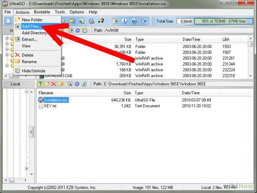Choose Hide/Unhide from Actions menu
Screen dimensions: 257x193
[38, 71]
